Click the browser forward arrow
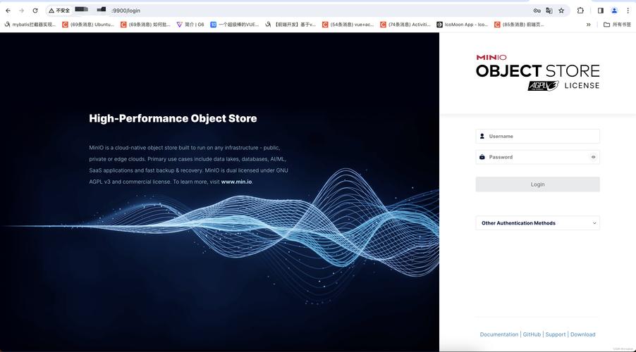This screenshot has width=636, height=352. (21, 11)
